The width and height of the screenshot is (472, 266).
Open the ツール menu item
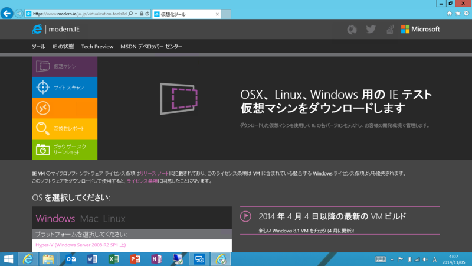pyautogui.click(x=38, y=47)
